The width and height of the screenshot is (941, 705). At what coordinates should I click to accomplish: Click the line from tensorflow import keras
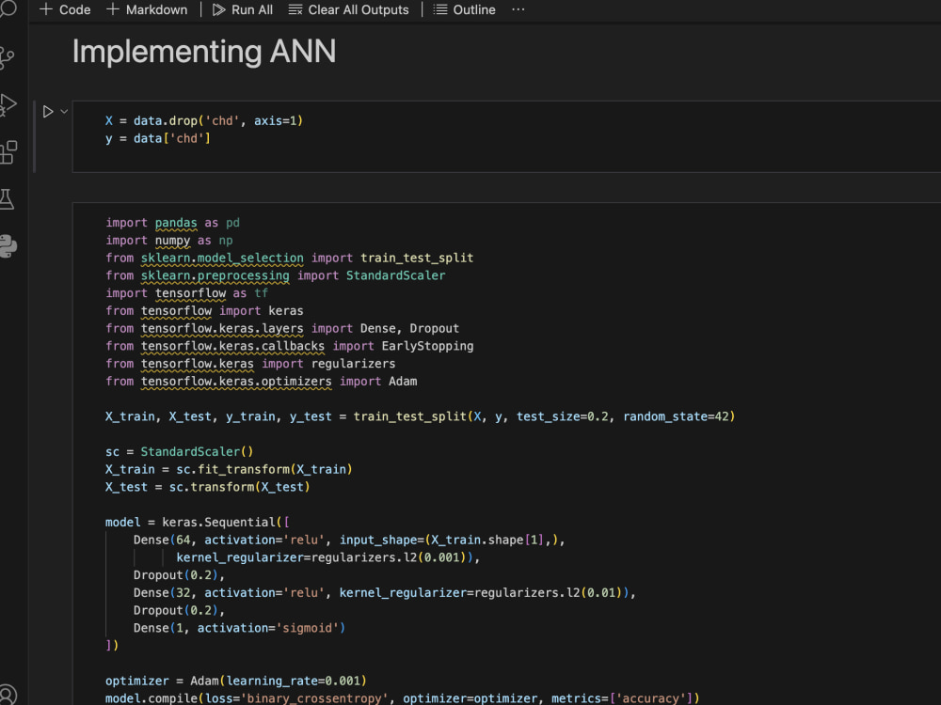click(204, 311)
